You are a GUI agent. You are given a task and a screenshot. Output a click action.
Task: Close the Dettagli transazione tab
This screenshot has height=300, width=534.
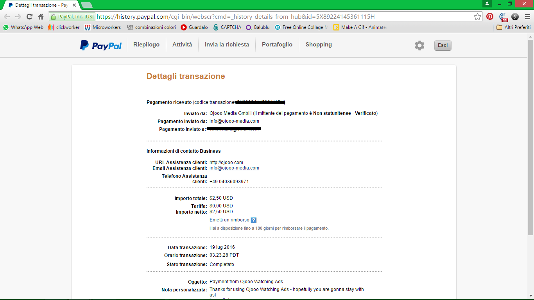point(73,5)
